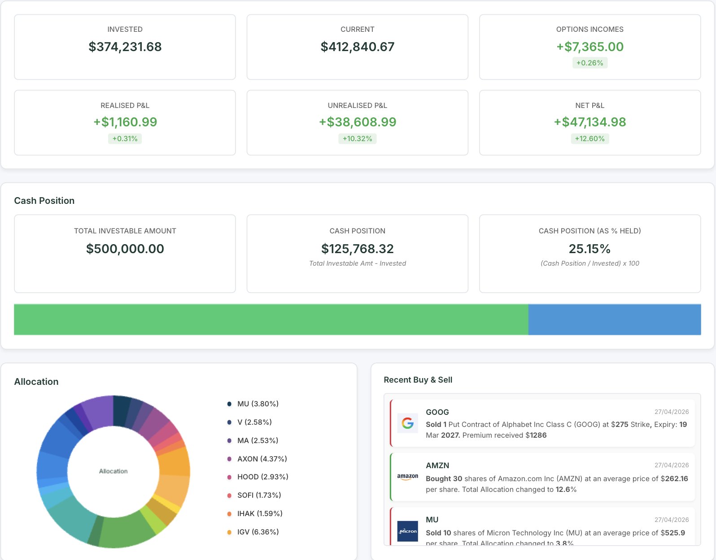Click Unrealised P&L amount +$38,608.99

pos(358,122)
